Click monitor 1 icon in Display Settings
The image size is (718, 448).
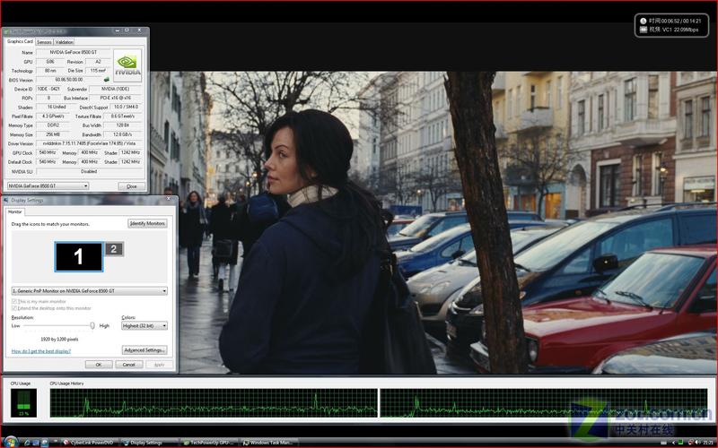(x=79, y=256)
